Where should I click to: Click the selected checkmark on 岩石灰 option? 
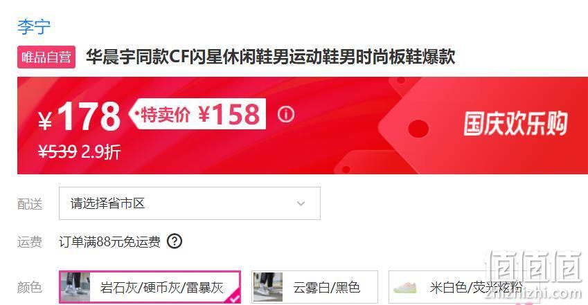(x=234, y=297)
